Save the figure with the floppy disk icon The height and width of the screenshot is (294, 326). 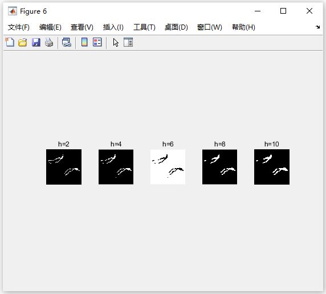click(36, 42)
